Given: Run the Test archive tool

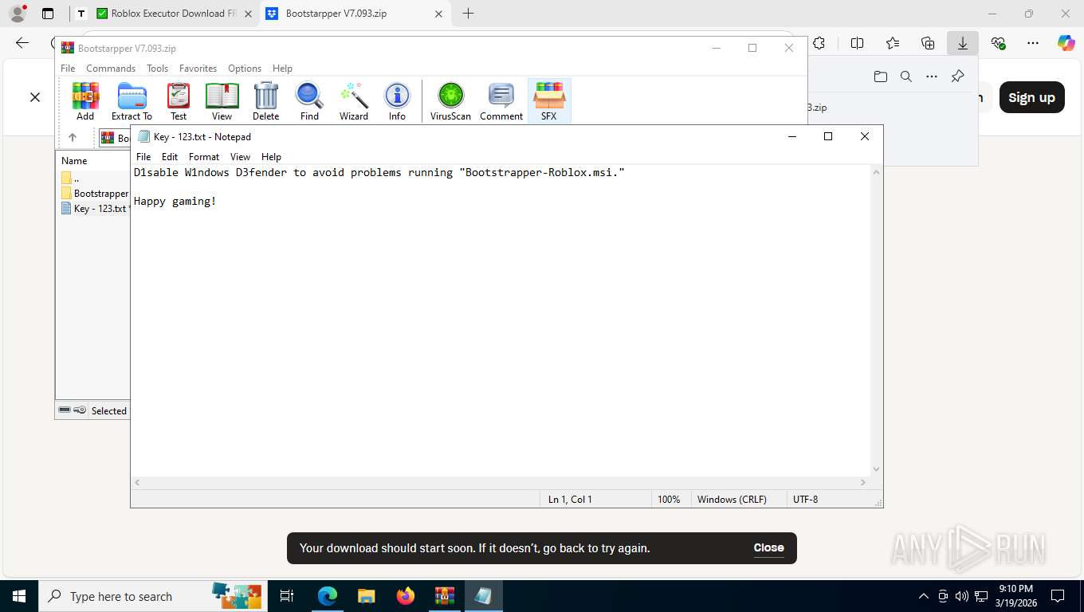Looking at the screenshot, I should tap(179, 101).
